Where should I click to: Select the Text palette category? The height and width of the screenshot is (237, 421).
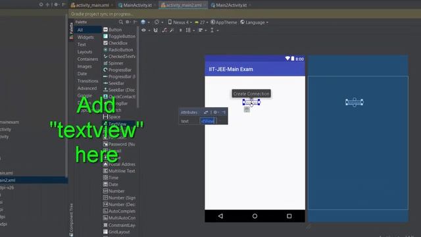coord(82,44)
